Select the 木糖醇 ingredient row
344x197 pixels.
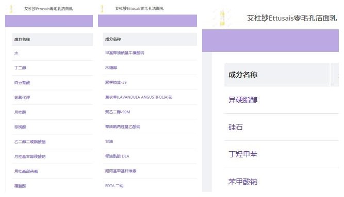point(150,67)
